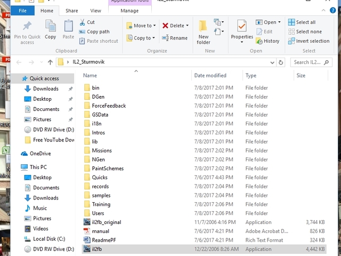The width and height of the screenshot is (341, 256).
Task: Sort by the Type column header
Action: tap(251, 76)
